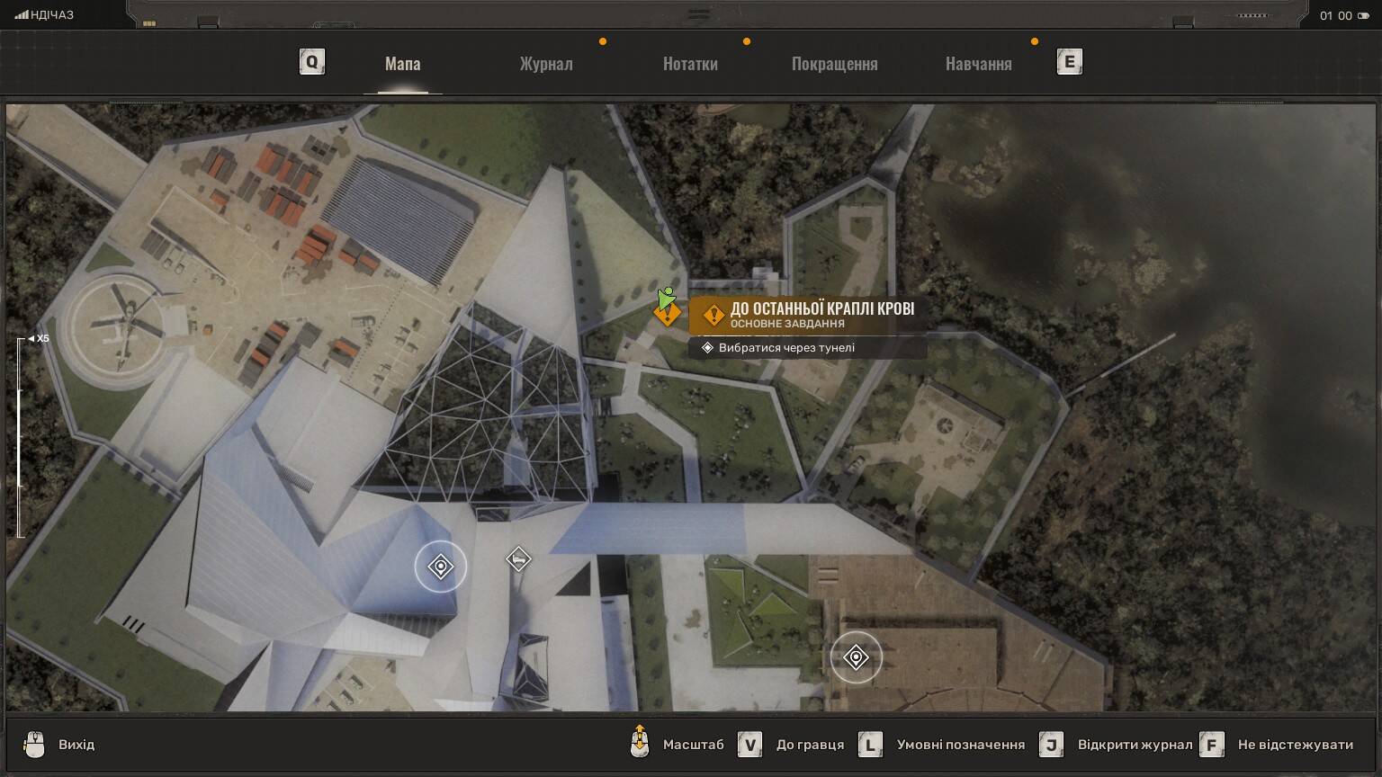
Task: Click the mouse scroll Масштаб icon
Action: [640, 742]
